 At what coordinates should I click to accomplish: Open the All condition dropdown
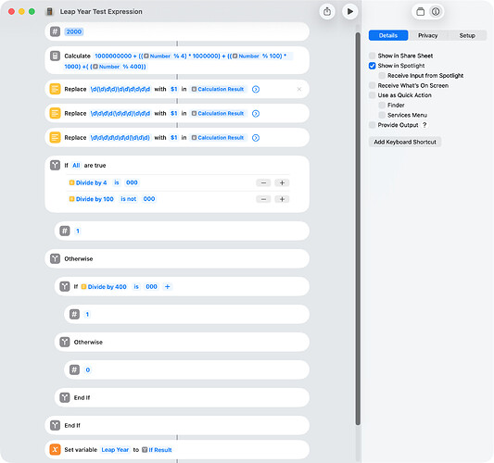click(76, 165)
